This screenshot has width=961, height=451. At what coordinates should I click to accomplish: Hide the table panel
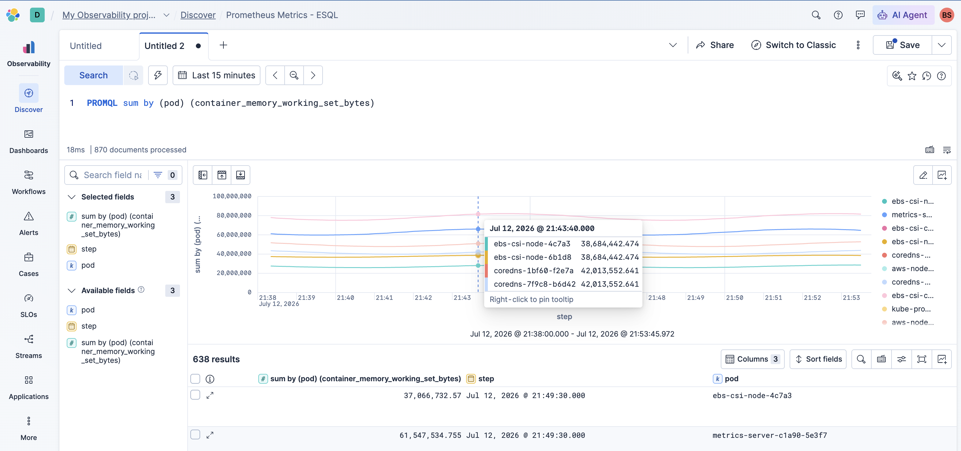click(241, 175)
